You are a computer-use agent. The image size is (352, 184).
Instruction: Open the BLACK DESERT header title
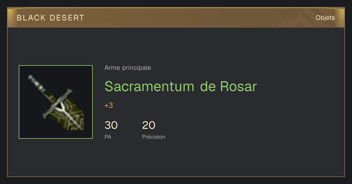point(50,18)
